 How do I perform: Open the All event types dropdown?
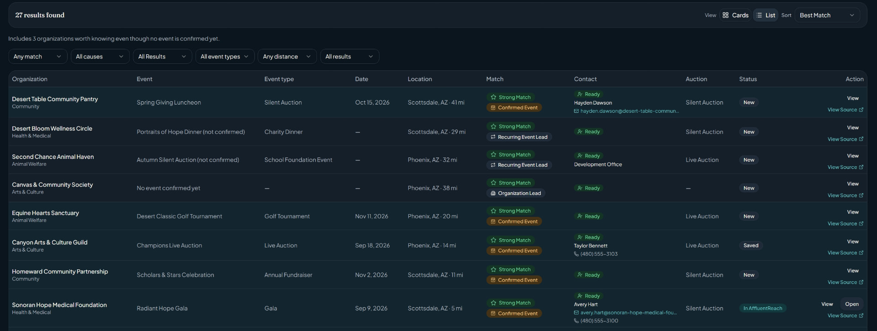(x=225, y=57)
